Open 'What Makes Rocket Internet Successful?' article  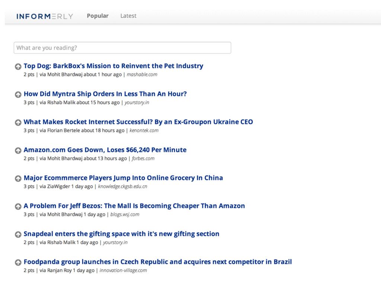point(138,122)
